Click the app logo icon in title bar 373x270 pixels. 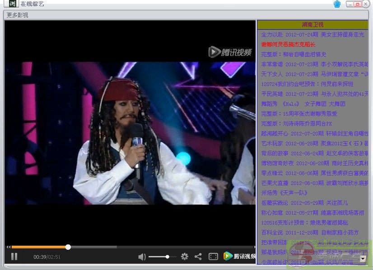point(13,4)
